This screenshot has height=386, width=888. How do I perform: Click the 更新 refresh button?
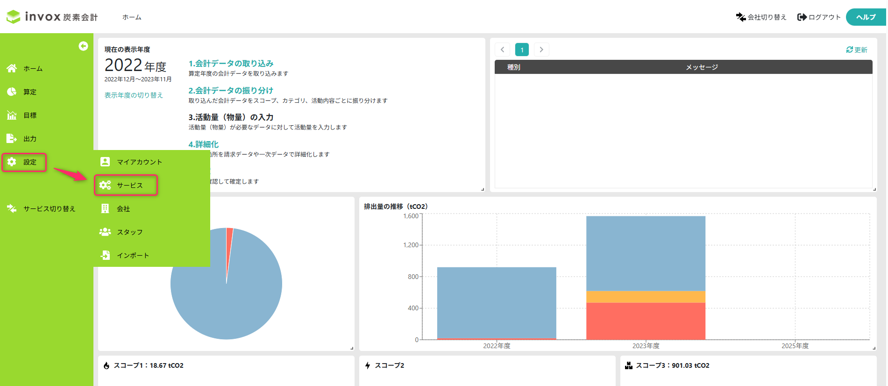click(856, 50)
